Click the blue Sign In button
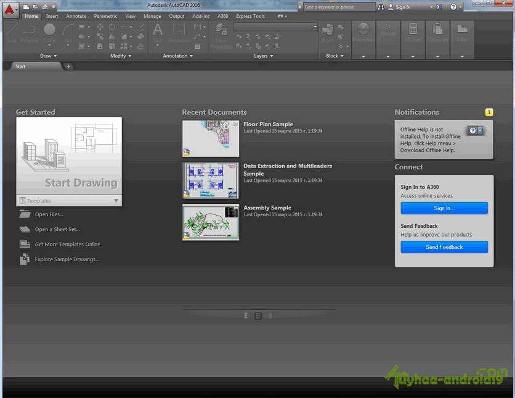The image size is (515, 398). 444,208
